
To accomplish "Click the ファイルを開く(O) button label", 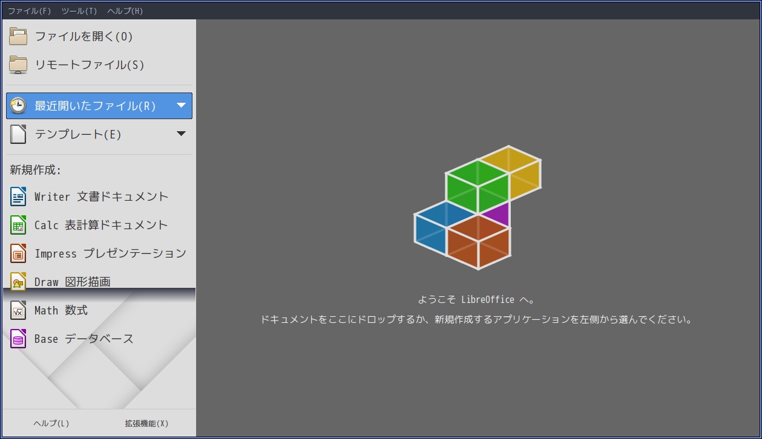I will (84, 36).
